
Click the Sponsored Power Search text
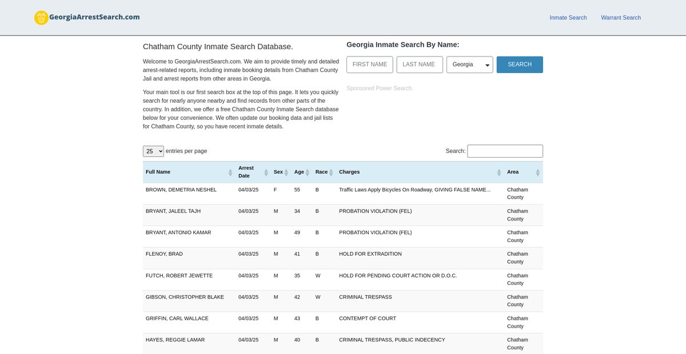pos(379,88)
